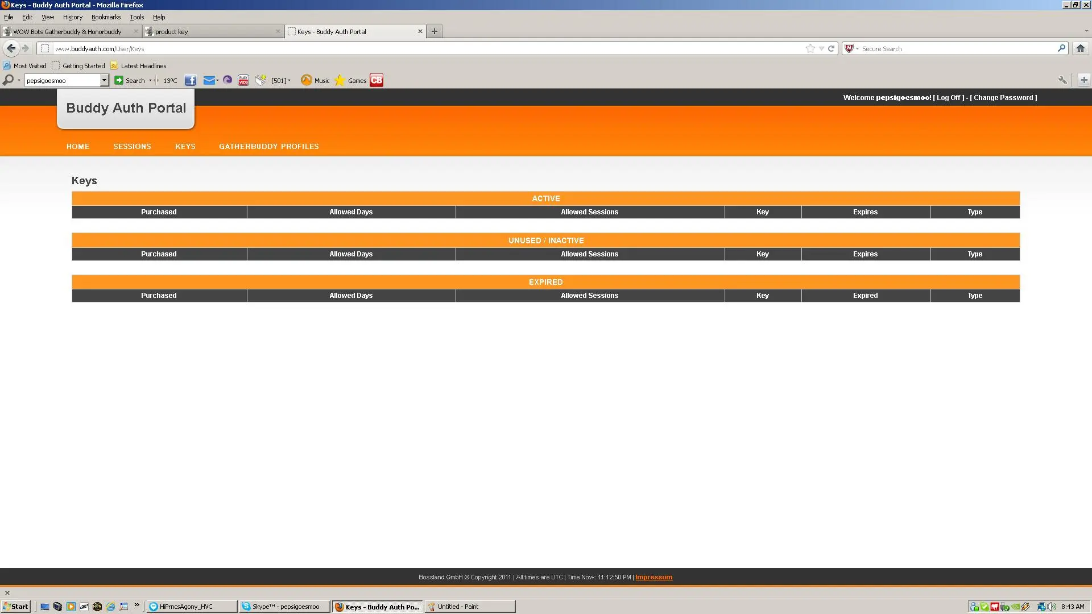Open GATHERBUDDY PROFILES page
The width and height of the screenshot is (1092, 614).
[x=269, y=146]
